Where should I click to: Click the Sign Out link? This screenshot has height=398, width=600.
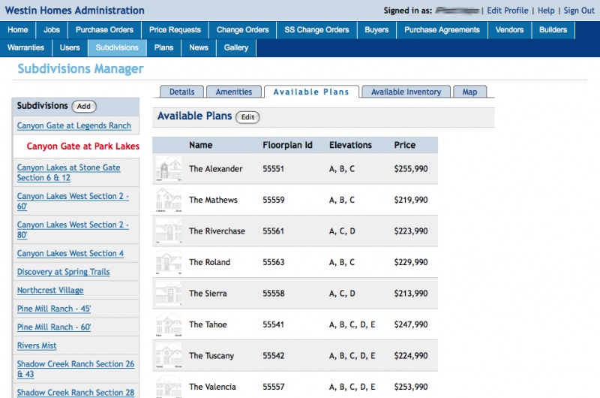(x=579, y=11)
